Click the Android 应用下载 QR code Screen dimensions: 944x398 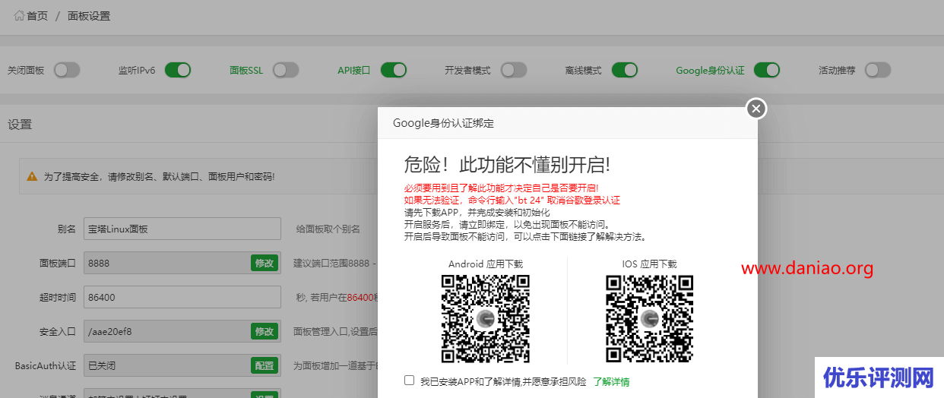coord(486,319)
